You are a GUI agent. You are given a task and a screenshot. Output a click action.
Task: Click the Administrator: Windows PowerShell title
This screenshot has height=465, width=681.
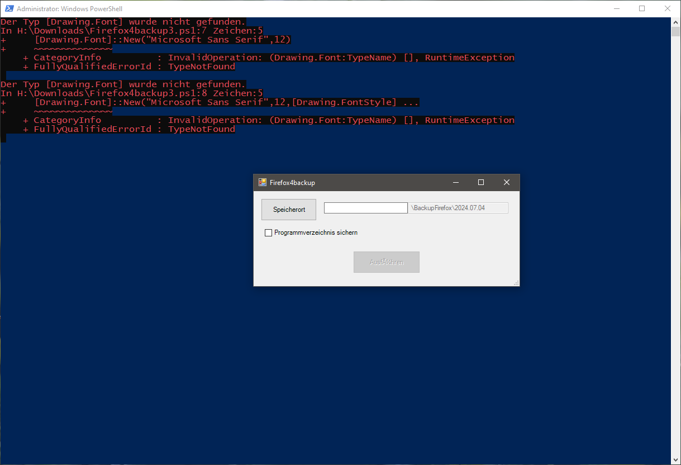coord(70,9)
